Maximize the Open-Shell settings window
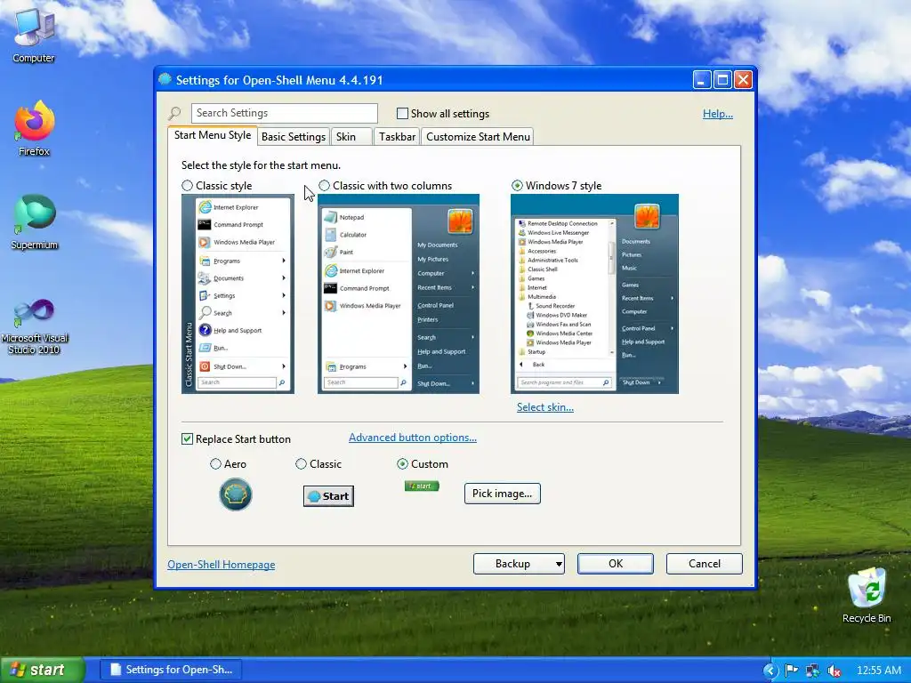 click(722, 80)
